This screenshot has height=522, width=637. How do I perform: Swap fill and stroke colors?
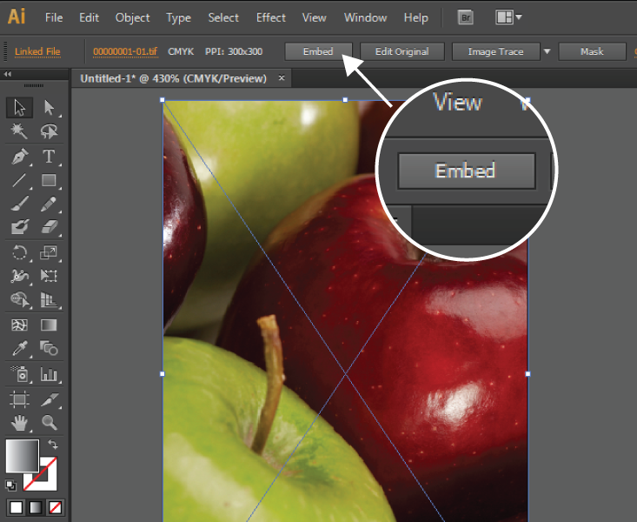pyautogui.click(x=52, y=445)
